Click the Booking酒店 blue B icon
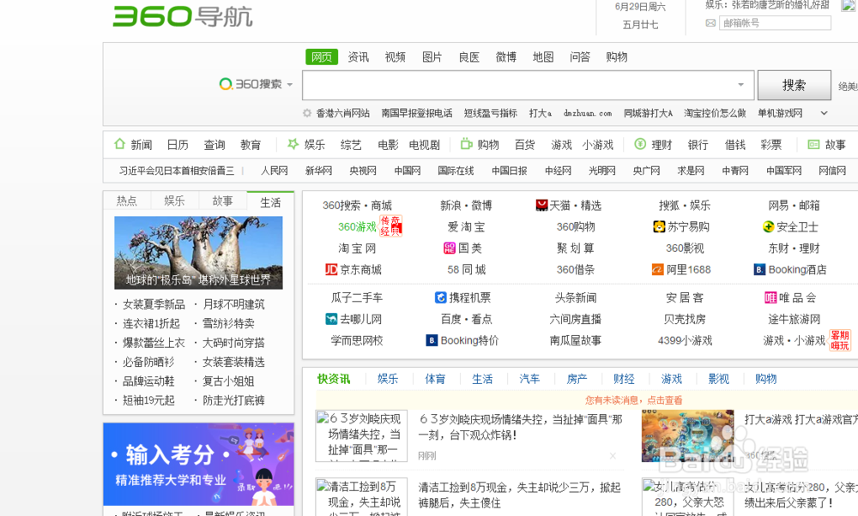 (759, 269)
